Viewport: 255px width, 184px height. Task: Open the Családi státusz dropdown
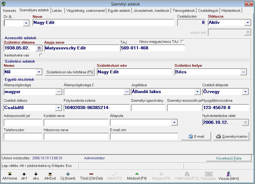tap(58, 108)
